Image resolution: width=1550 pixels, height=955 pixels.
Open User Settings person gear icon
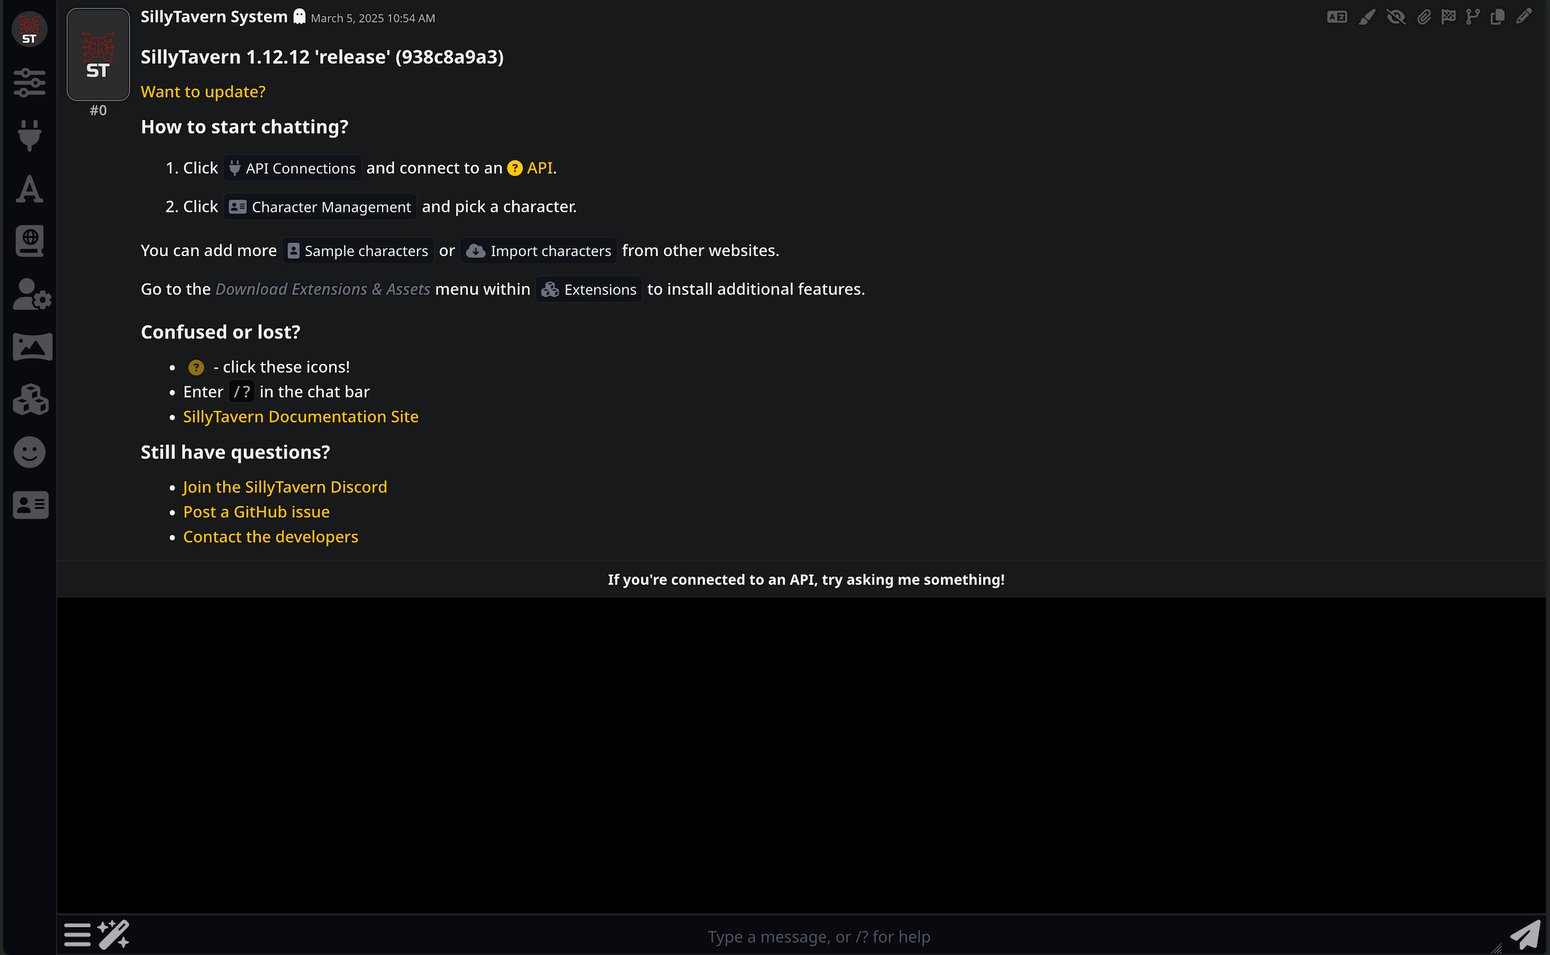(x=32, y=294)
